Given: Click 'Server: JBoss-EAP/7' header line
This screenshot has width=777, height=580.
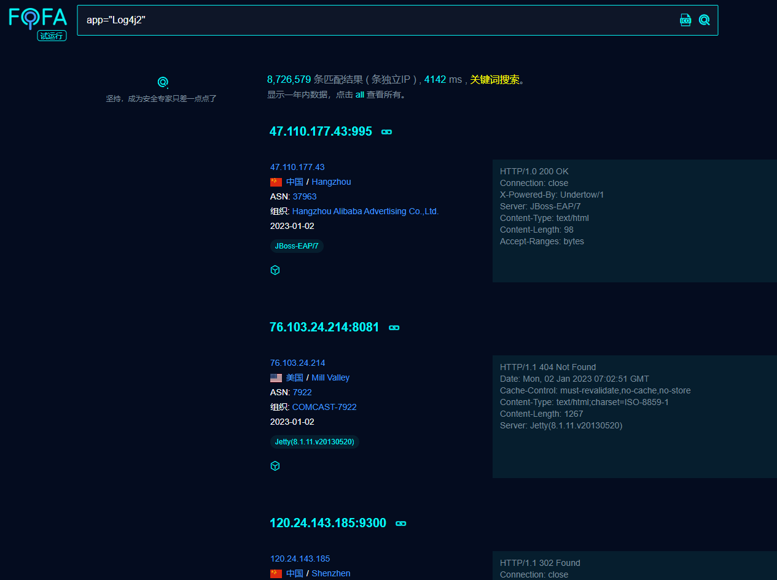Looking at the screenshot, I should [x=541, y=206].
